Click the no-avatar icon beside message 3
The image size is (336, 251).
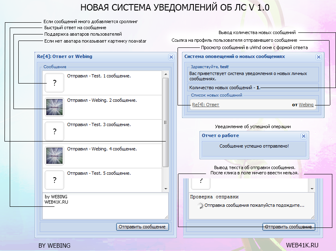54,131
